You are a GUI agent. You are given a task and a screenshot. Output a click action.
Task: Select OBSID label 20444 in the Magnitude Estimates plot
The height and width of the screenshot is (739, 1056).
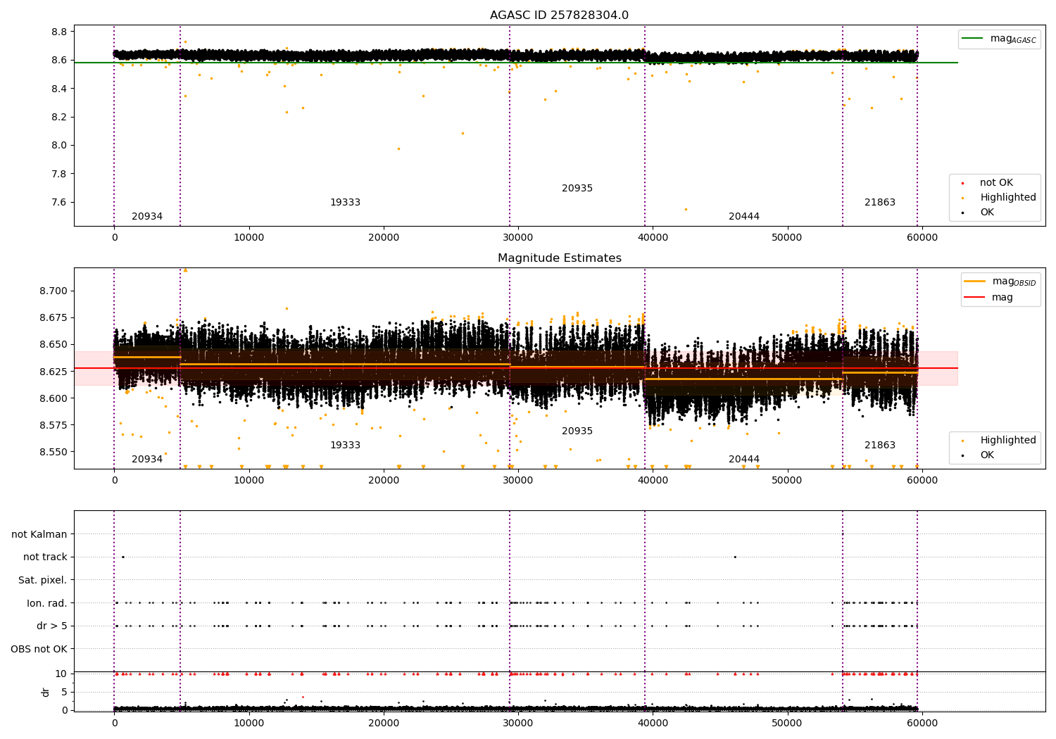pos(744,460)
